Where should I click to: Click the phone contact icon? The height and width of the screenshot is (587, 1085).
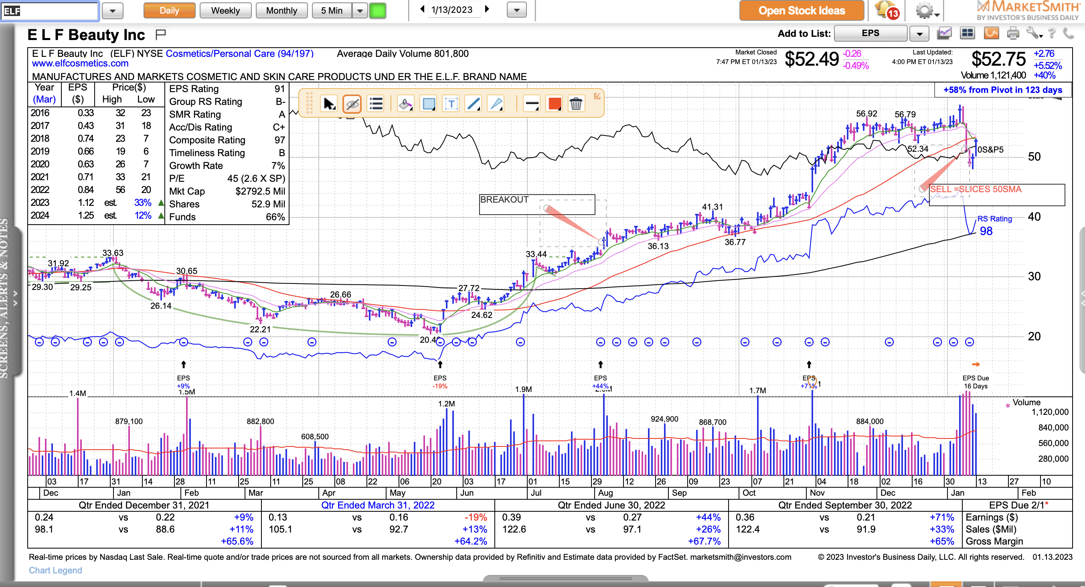point(1068,33)
